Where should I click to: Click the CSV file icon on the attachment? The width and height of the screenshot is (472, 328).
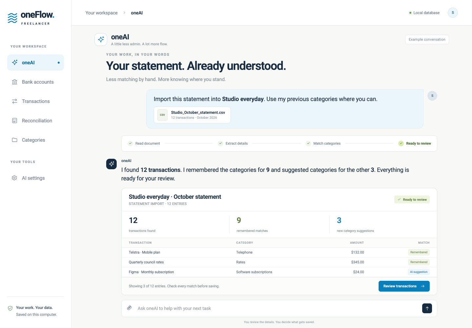(163, 115)
